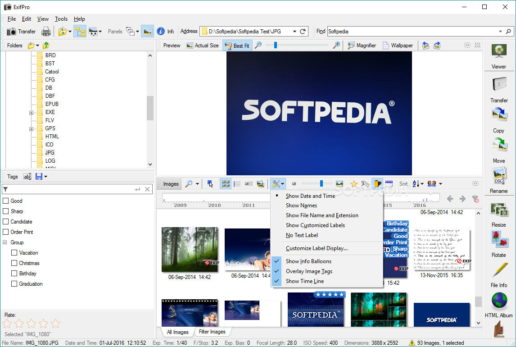Viewport: 516px width, 347px height.
Task: Check the Graduation tag checkbox
Action: point(14,283)
